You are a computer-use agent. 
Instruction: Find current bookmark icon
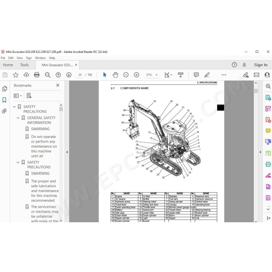pyautogui.click(x=29, y=96)
